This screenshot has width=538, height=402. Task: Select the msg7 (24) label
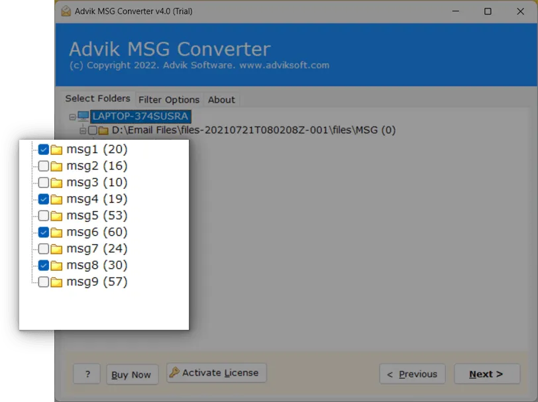click(x=97, y=248)
